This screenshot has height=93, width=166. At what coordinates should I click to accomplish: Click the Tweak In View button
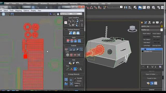(151, 78)
